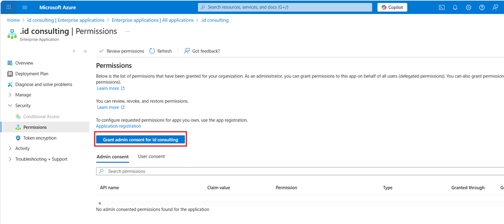Click Search permissions field
The height and width of the screenshot is (224, 504).
(x=300, y=171)
